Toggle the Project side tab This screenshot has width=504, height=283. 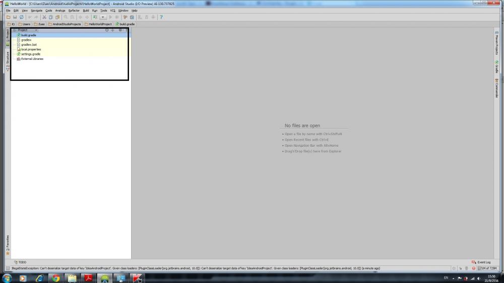[x=8, y=38]
